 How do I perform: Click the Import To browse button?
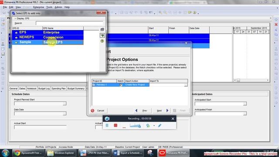(x=186, y=85)
